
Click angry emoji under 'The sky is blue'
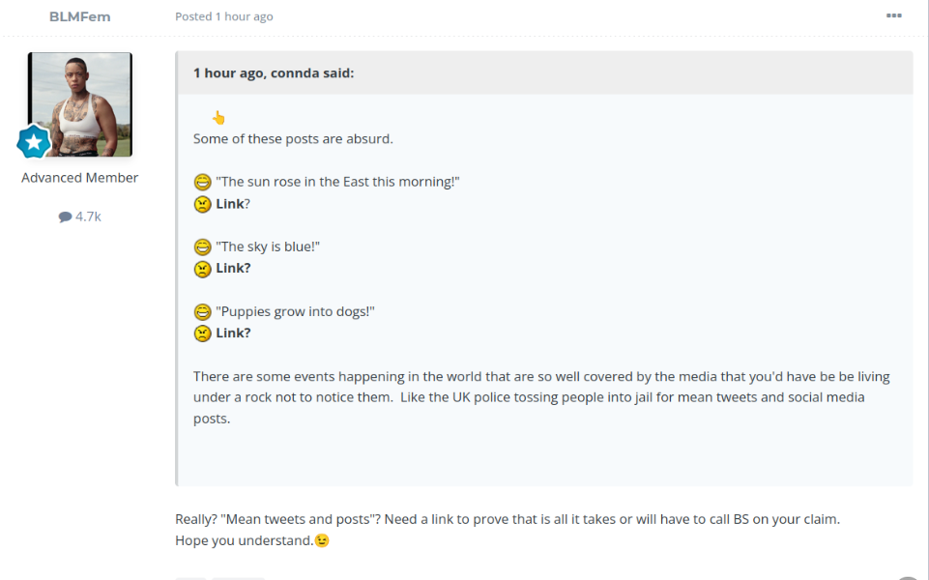point(202,269)
